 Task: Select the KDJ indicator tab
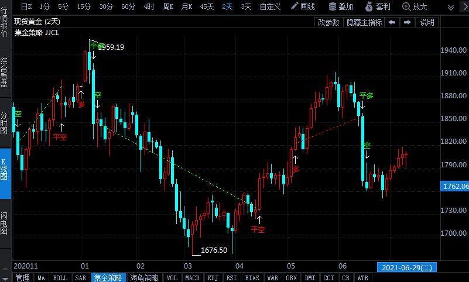click(x=213, y=278)
